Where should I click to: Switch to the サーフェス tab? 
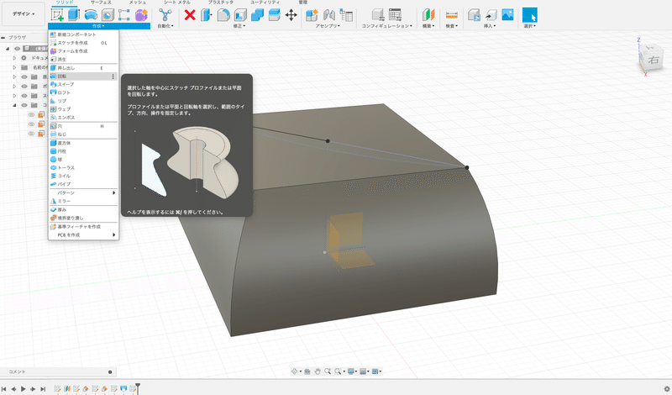pyautogui.click(x=101, y=3)
